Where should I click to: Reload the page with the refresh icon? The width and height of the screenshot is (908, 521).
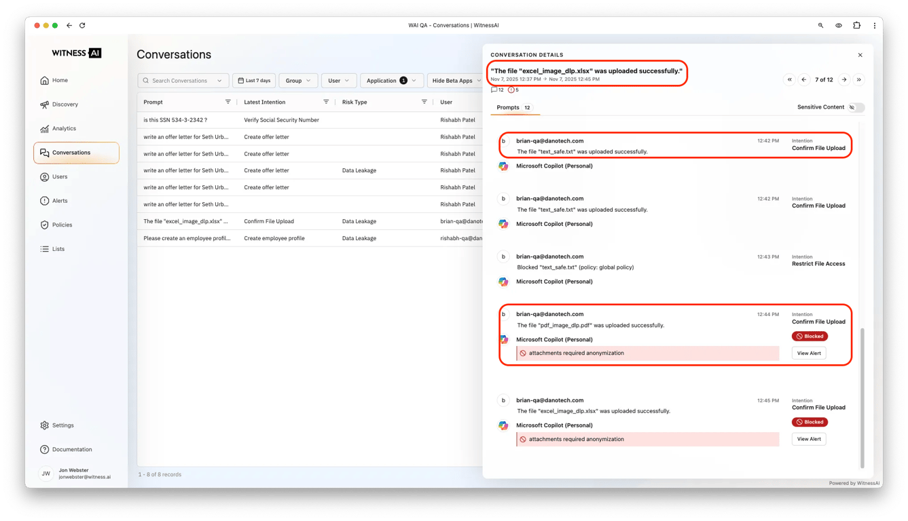(82, 26)
